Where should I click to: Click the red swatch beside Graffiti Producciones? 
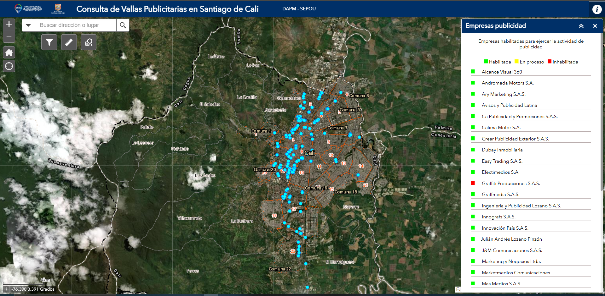(x=473, y=183)
